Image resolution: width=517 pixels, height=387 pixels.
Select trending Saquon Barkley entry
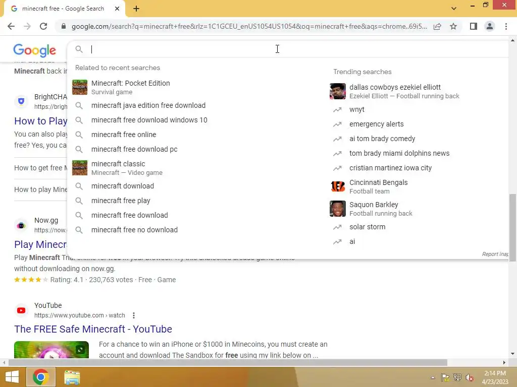click(x=417, y=209)
